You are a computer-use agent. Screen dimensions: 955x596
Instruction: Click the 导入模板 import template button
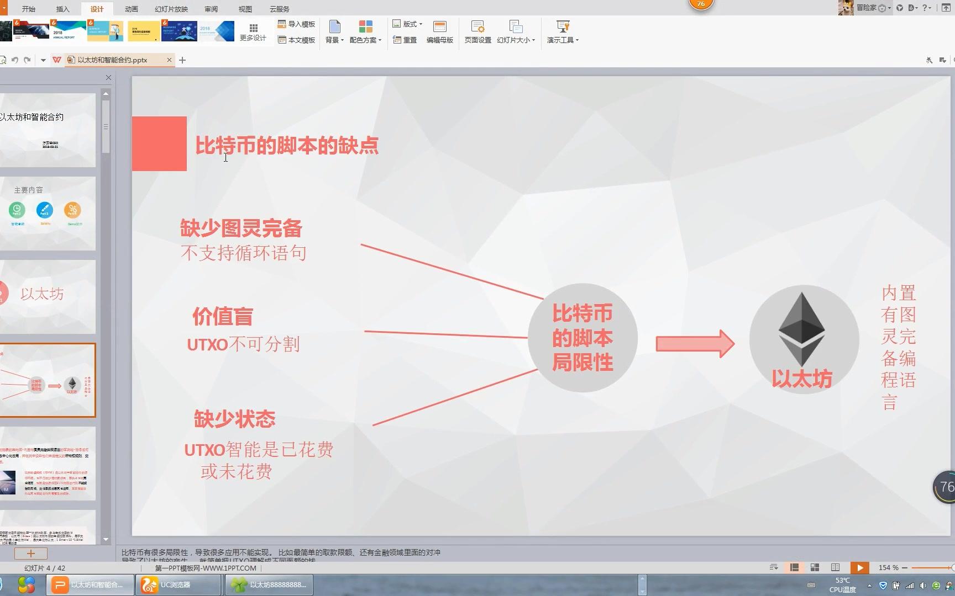pos(296,24)
